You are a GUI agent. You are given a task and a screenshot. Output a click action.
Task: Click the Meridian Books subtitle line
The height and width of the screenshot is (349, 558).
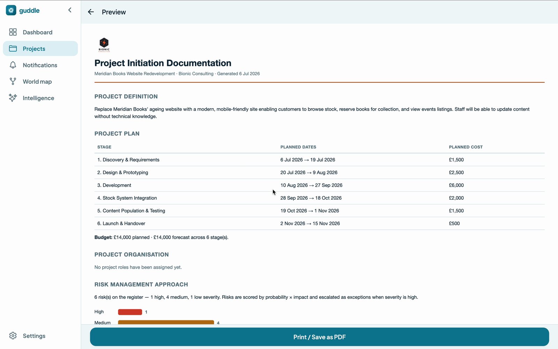(x=177, y=74)
